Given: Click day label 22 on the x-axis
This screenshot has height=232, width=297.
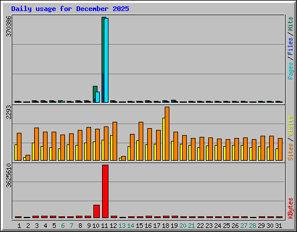Looking at the screenshot, I should tap(200, 226).
